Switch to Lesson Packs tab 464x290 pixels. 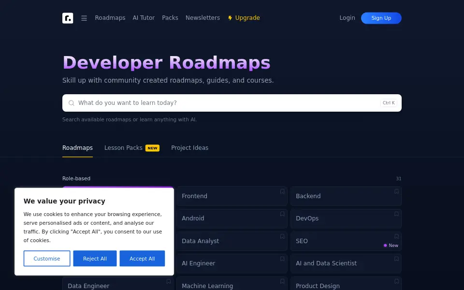pos(131,148)
